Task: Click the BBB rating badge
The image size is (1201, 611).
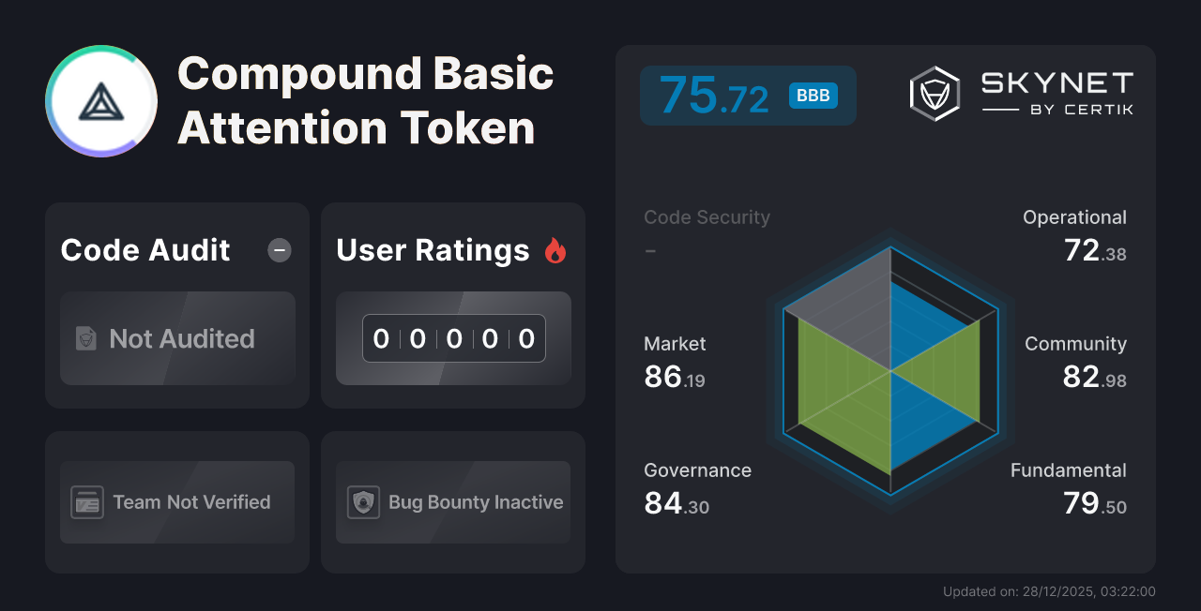Action: pyautogui.click(x=813, y=96)
